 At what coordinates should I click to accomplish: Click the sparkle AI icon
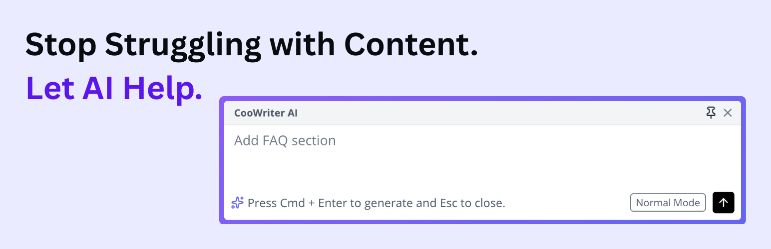[237, 203]
